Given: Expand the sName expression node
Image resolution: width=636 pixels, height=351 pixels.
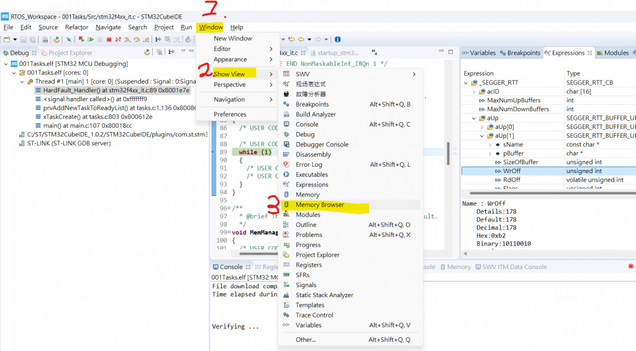Looking at the screenshot, I should coord(490,145).
